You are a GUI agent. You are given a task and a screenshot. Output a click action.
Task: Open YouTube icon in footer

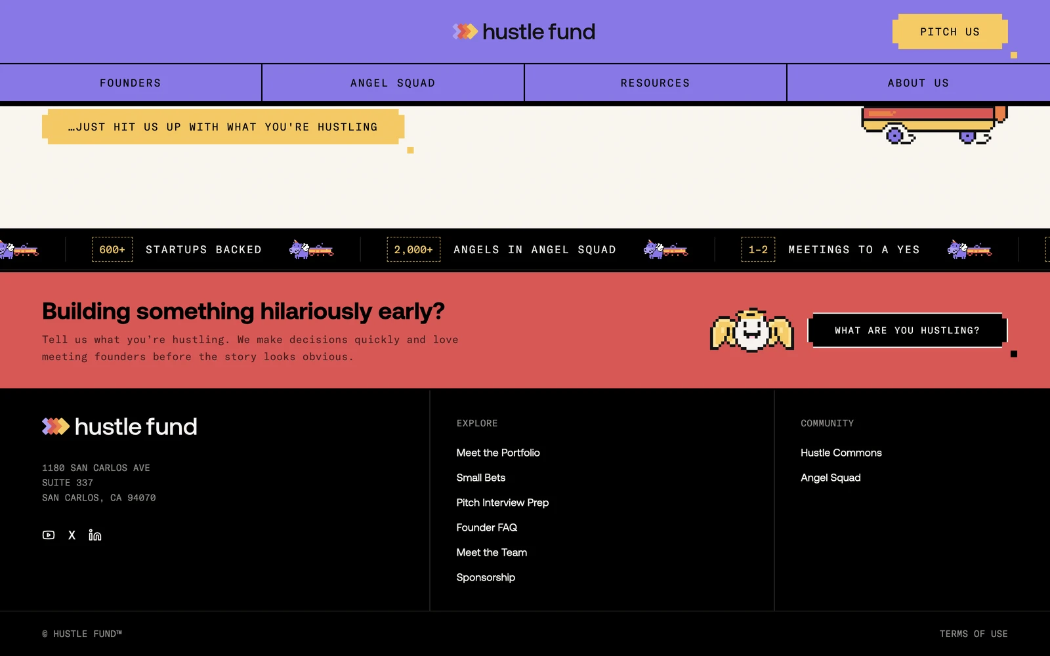point(49,535)
